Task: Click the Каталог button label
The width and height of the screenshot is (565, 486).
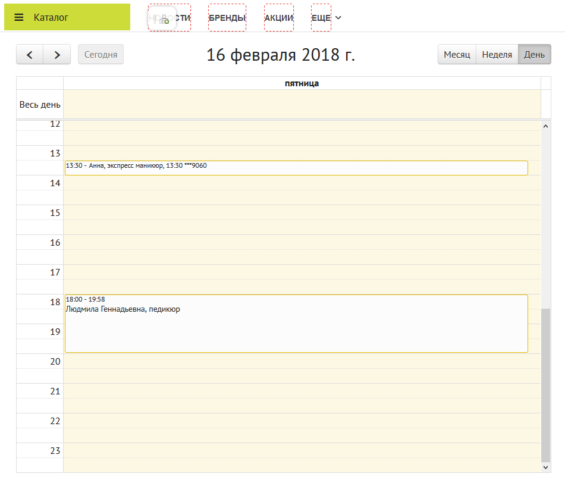Action: (51, 17)
